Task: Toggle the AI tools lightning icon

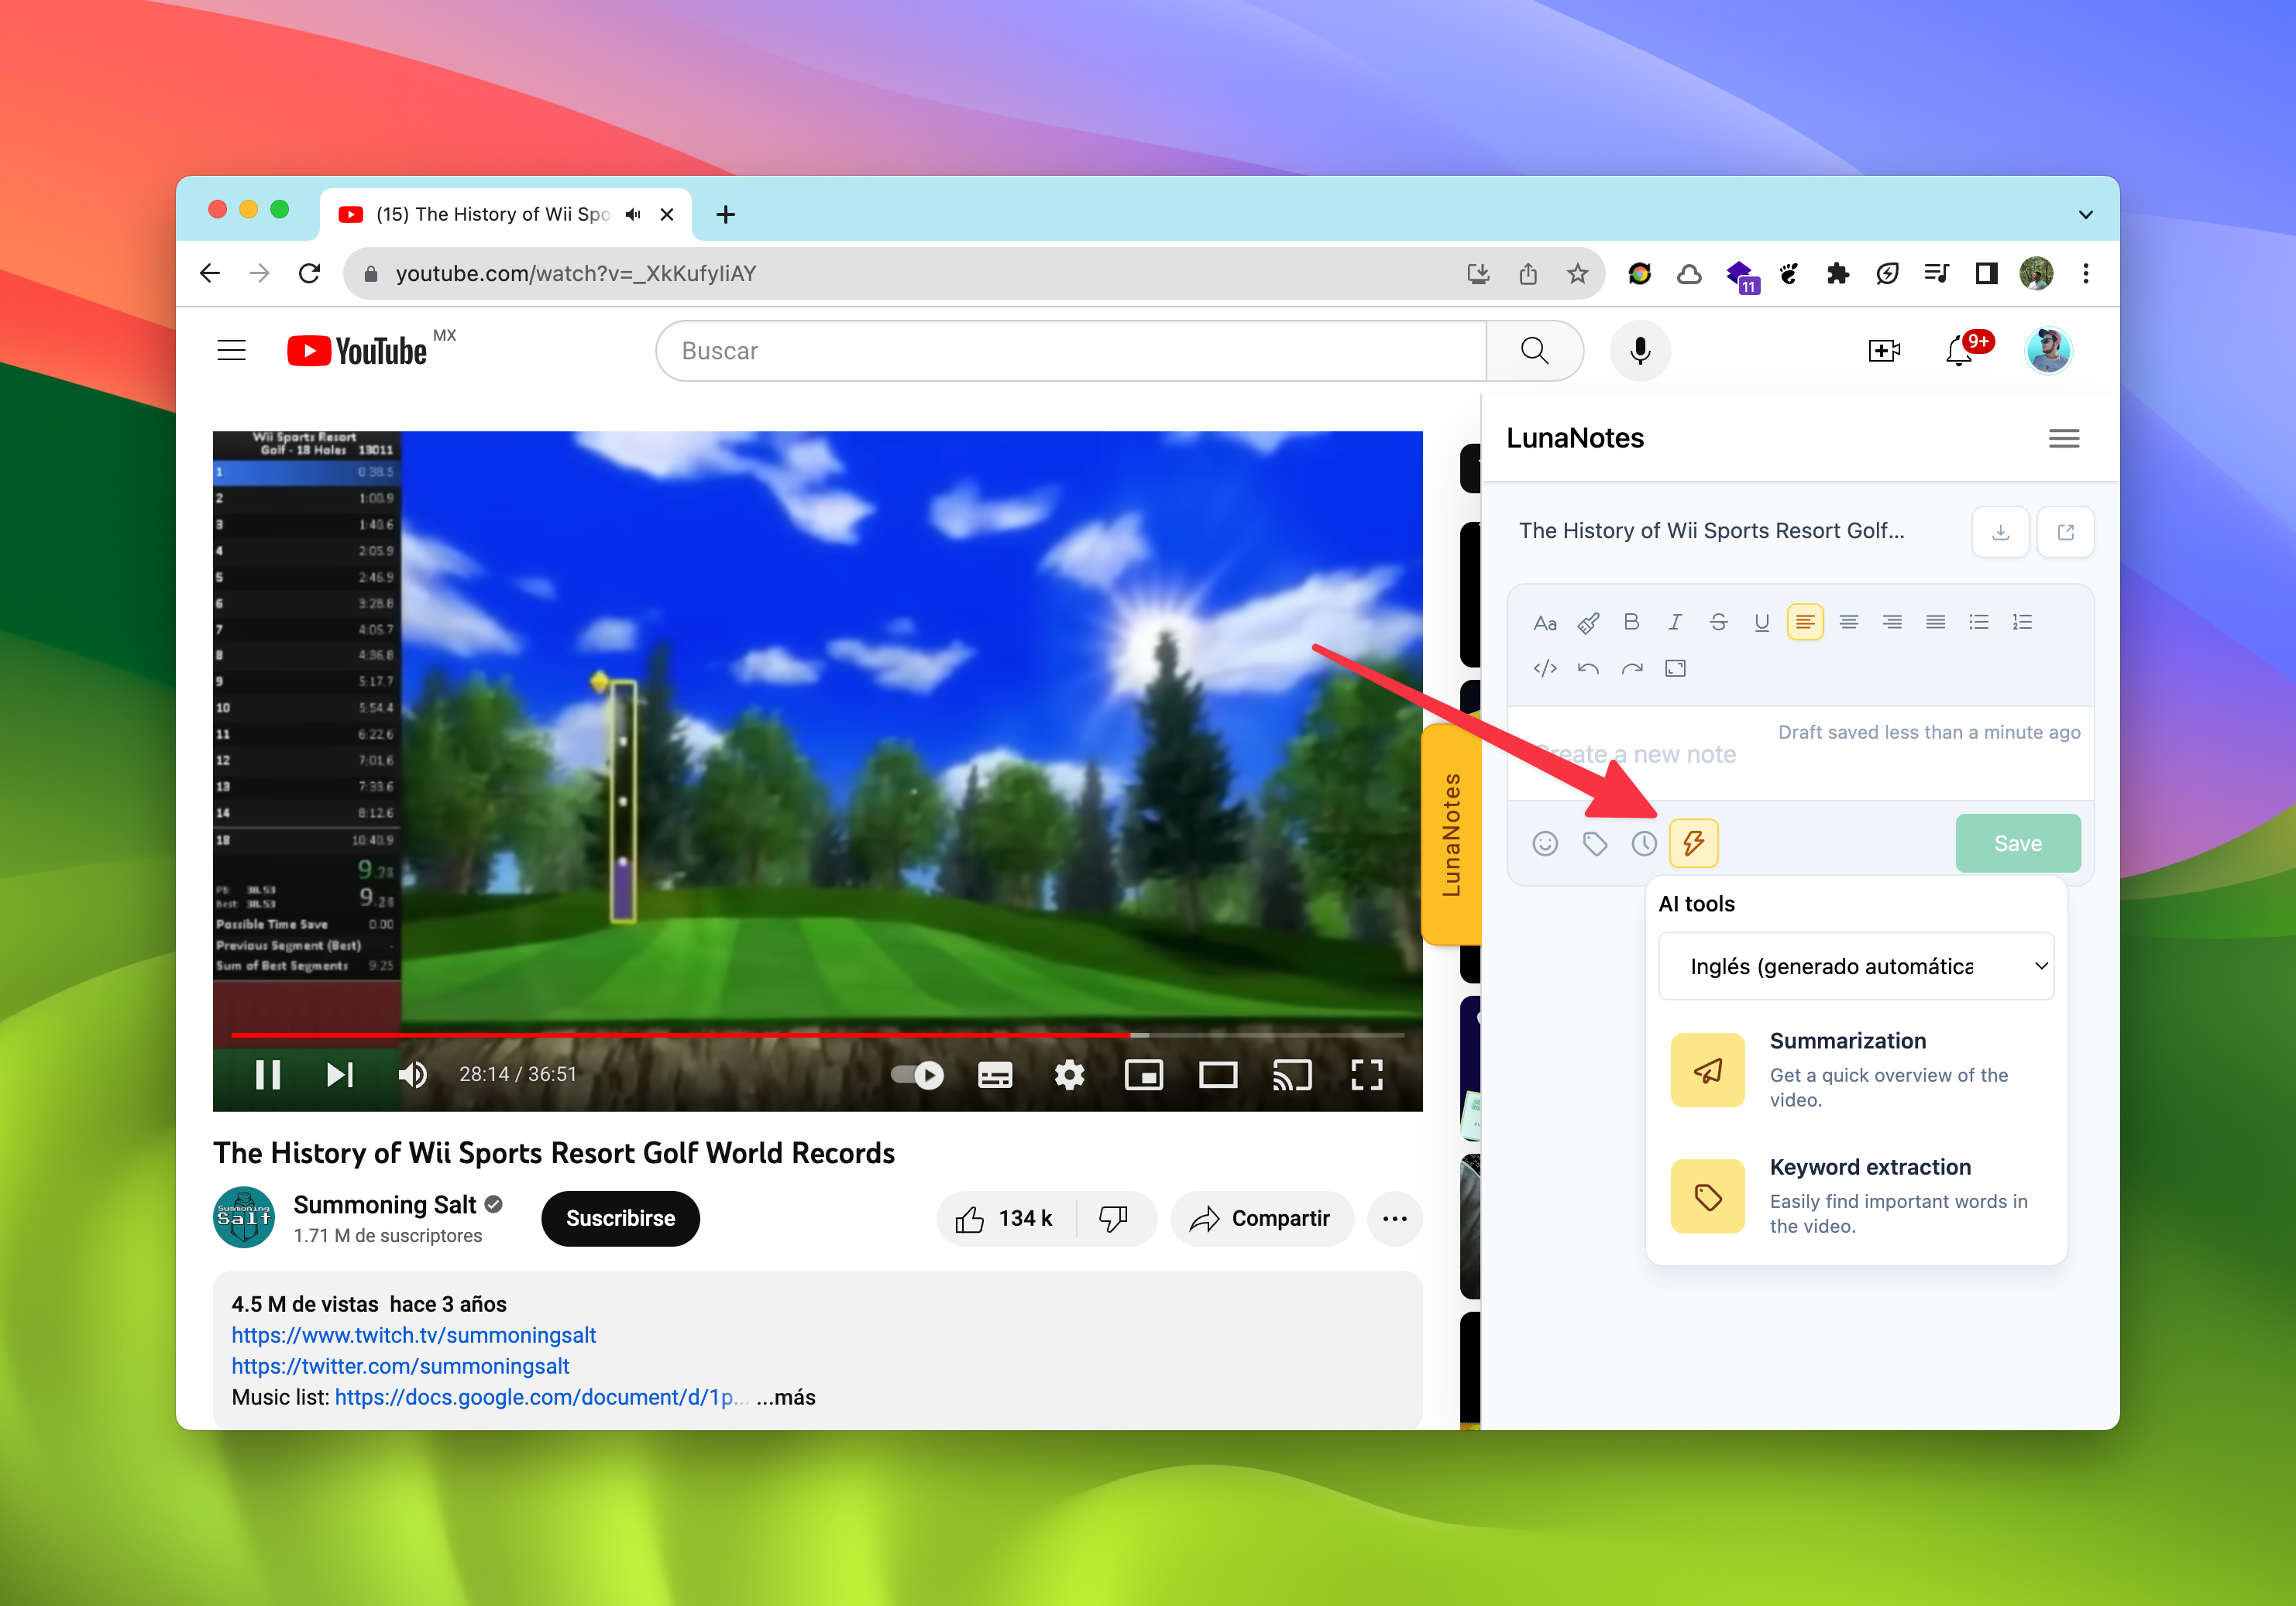Action: (1693, 843)
